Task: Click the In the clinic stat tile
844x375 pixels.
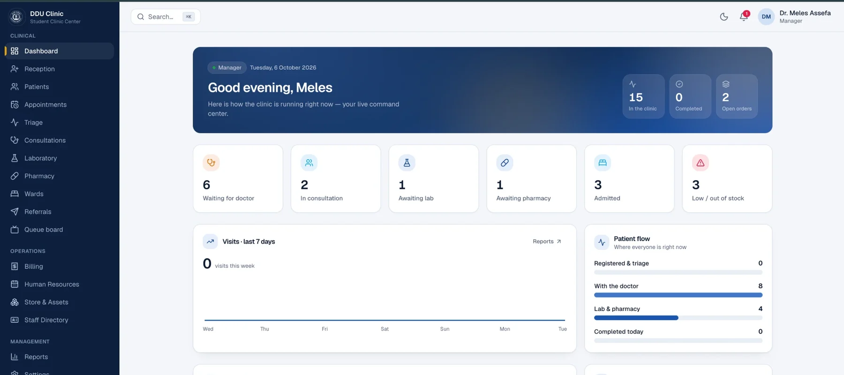Action: (643, 96)
